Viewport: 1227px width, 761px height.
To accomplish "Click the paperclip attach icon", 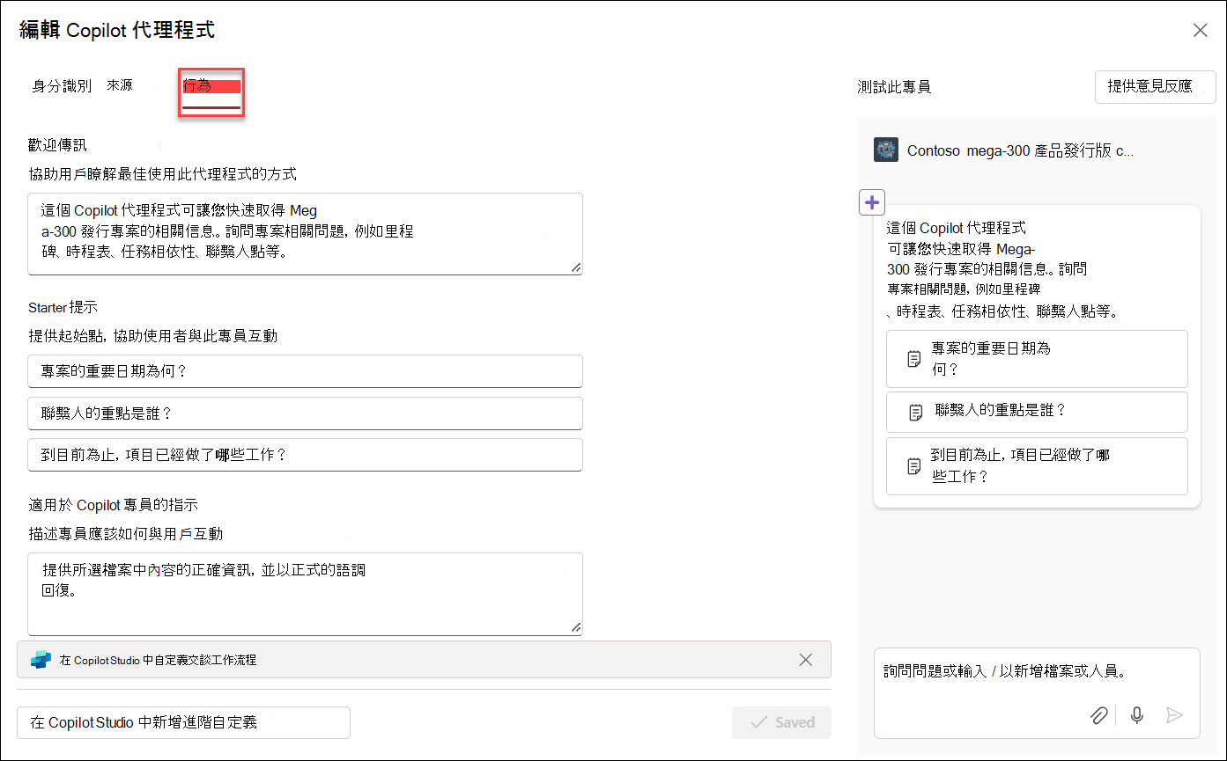I will [x=1098, y=715].
